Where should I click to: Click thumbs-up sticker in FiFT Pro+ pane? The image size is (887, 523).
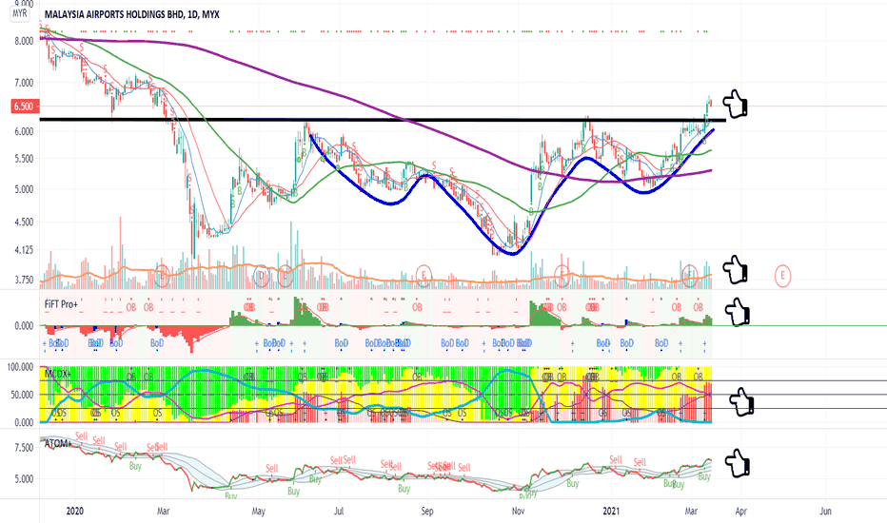coord(738,312)
